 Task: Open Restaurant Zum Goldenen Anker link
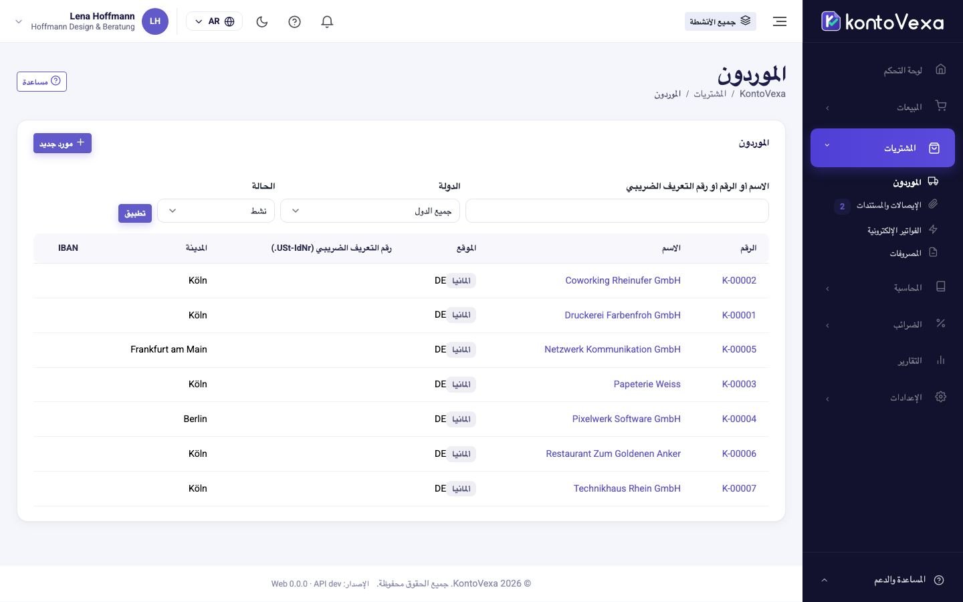[613, 454]
